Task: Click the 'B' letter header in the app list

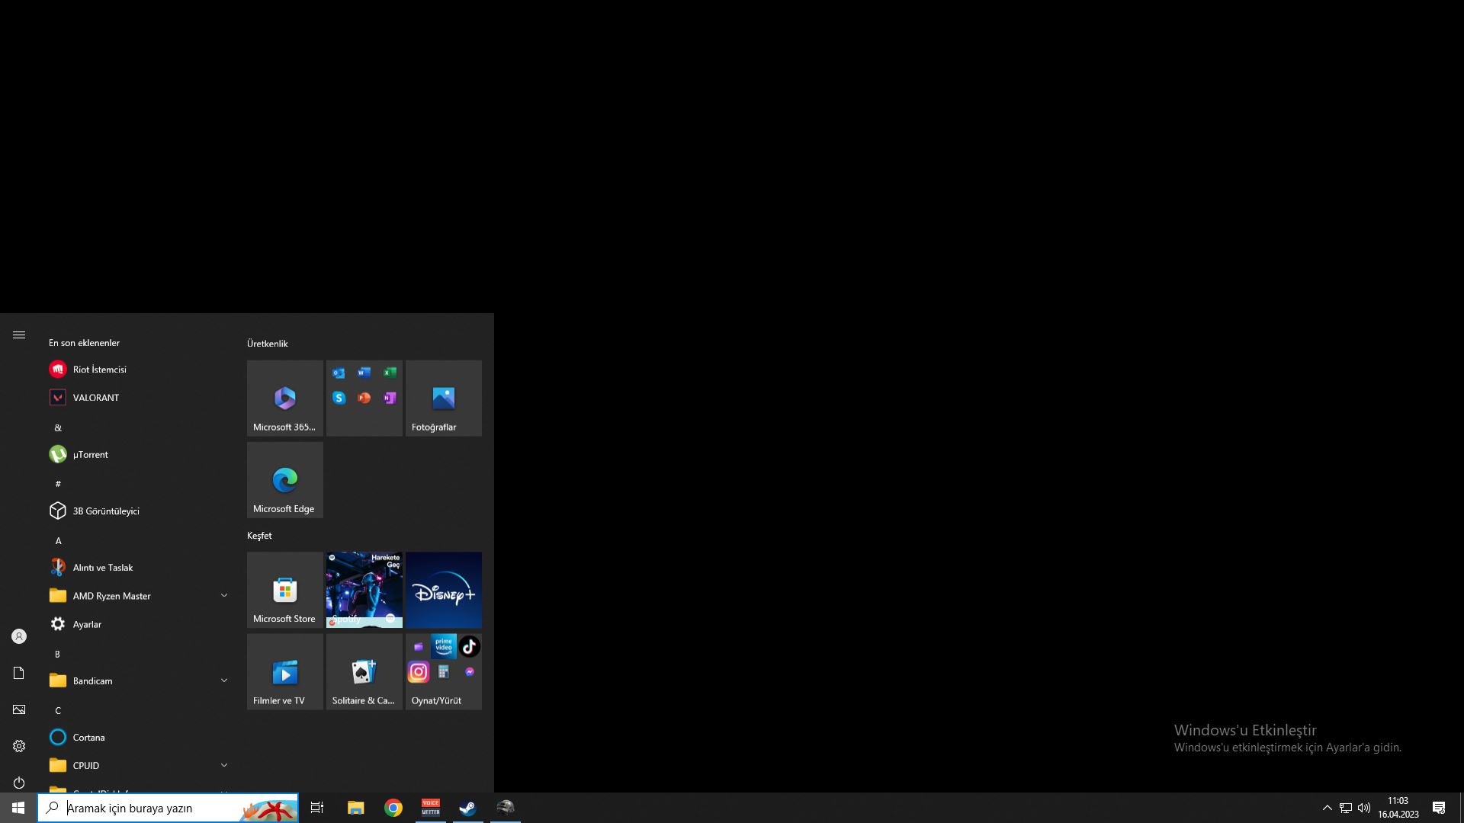Action: (x=58, y=655)
